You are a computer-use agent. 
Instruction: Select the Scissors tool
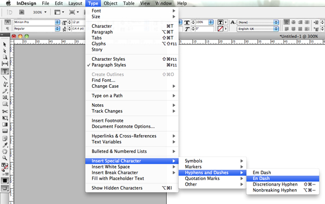pyautogui.click(x=4, y=111)
